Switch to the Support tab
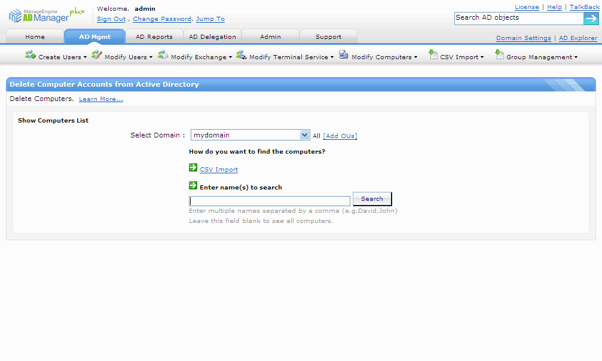 pos(328,37)
